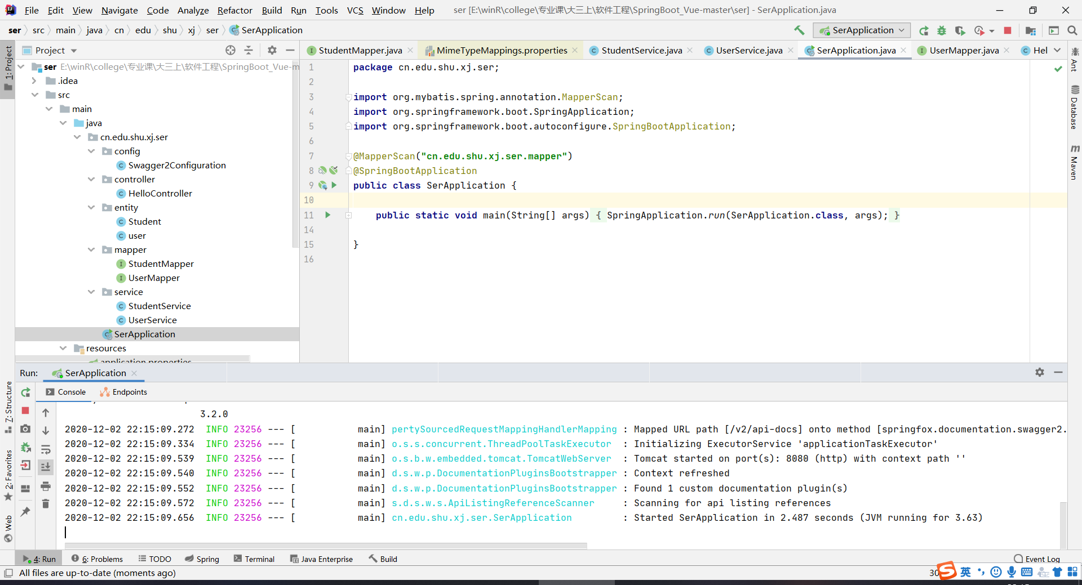The image size is (1082, 585).
Task: Rerun the application in Run panel
Action: pos(25,392)
